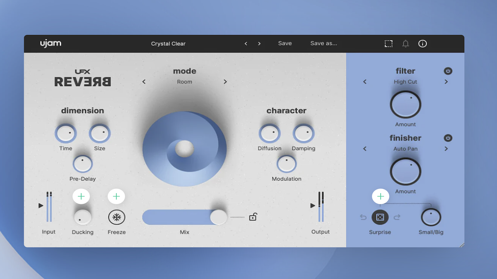This screenshot has width=497, height=279.
Task: Open the Crystal Clear preset name
Action: 168,44
